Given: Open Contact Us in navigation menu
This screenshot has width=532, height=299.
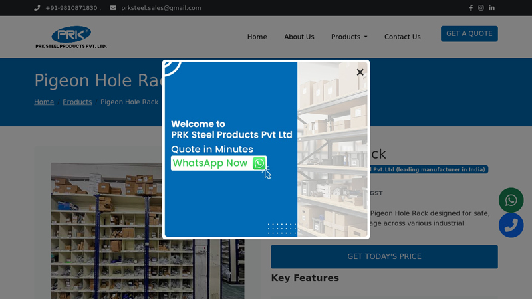Looking at the screenshot, I should [x=402, y=37].
